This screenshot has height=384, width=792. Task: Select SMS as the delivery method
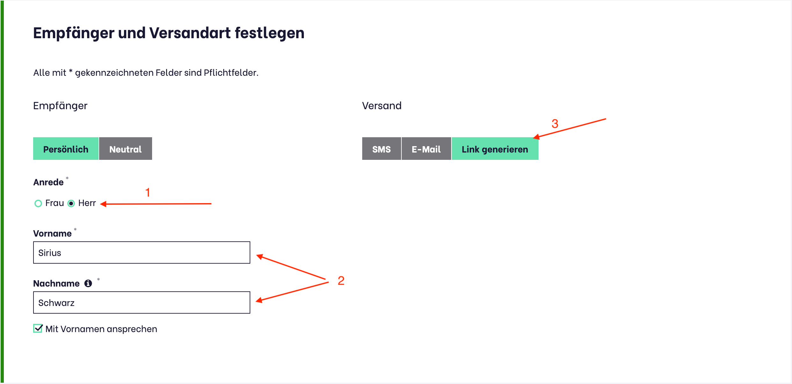point(381,149)
